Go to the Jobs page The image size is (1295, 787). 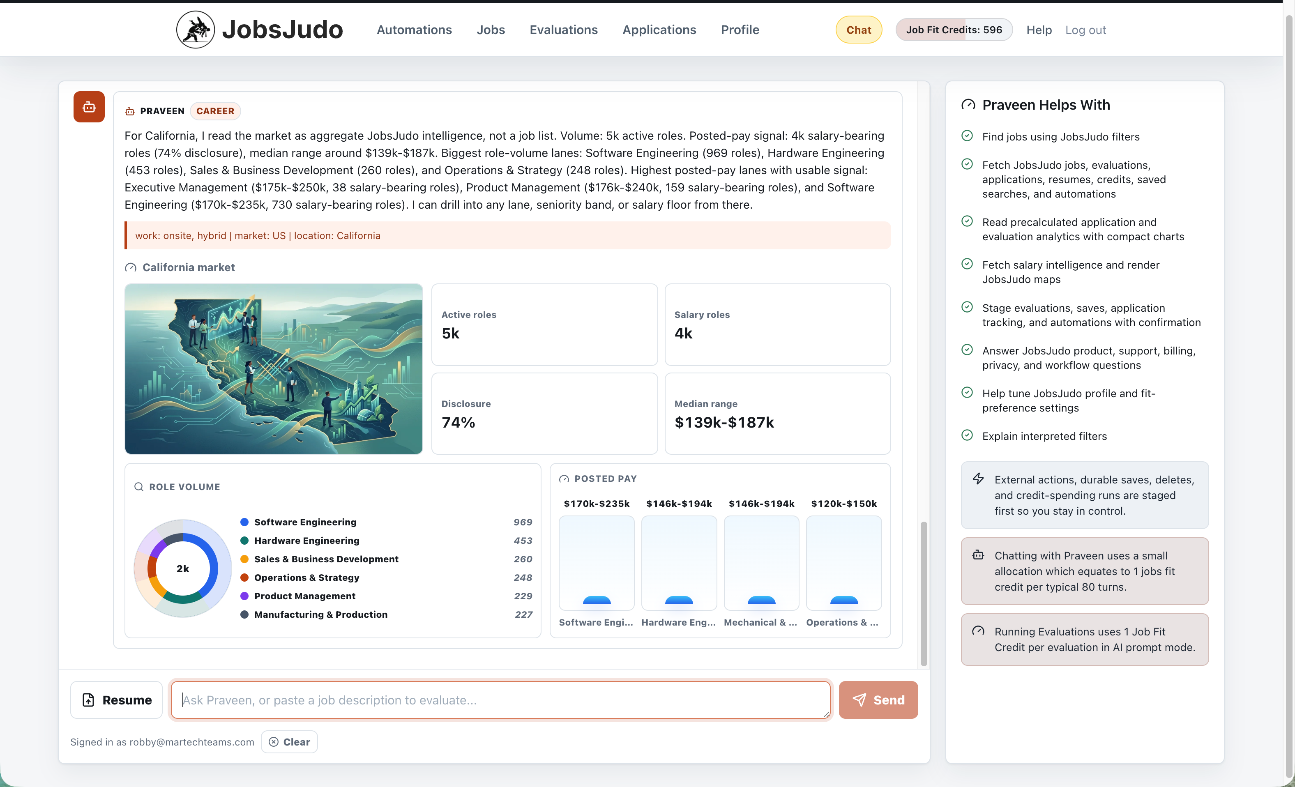click(491, 30)
